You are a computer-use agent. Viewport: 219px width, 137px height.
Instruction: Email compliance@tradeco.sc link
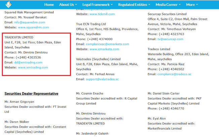(174, 74)
